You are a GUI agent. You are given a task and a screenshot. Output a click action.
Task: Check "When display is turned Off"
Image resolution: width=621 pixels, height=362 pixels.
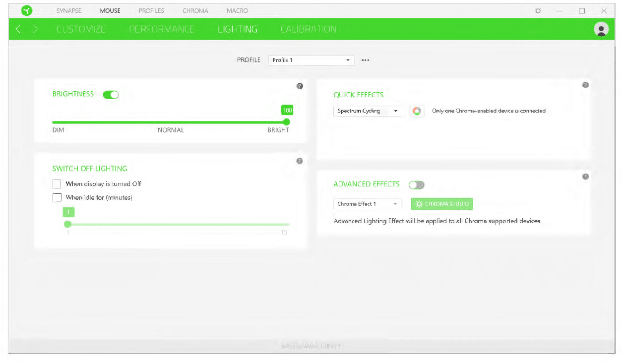[x=57, y=184]
